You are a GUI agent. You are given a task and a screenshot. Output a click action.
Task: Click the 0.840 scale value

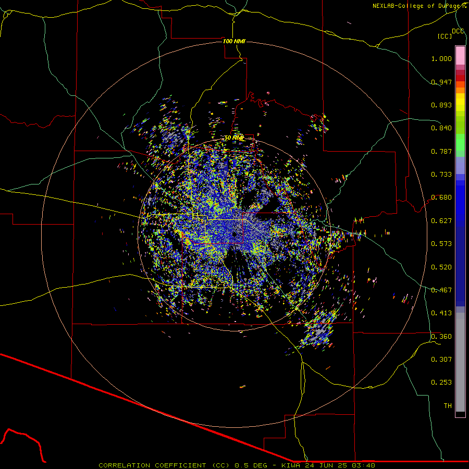(x=441, y=128)
